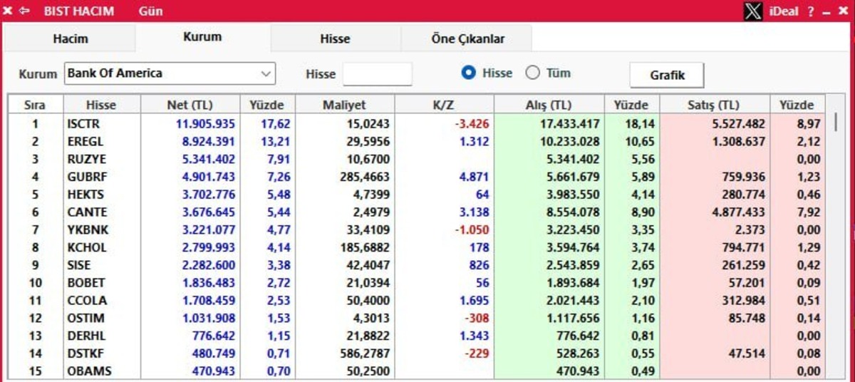Select the DERHL stock
The width and height of the screenshot is (855, 382).
click(x=85, y=336)
